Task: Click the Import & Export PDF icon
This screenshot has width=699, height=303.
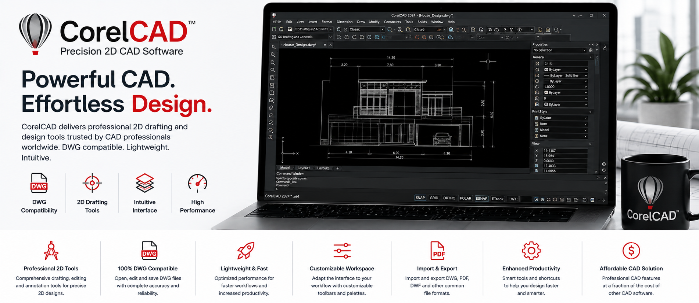Action: (437, 251)
